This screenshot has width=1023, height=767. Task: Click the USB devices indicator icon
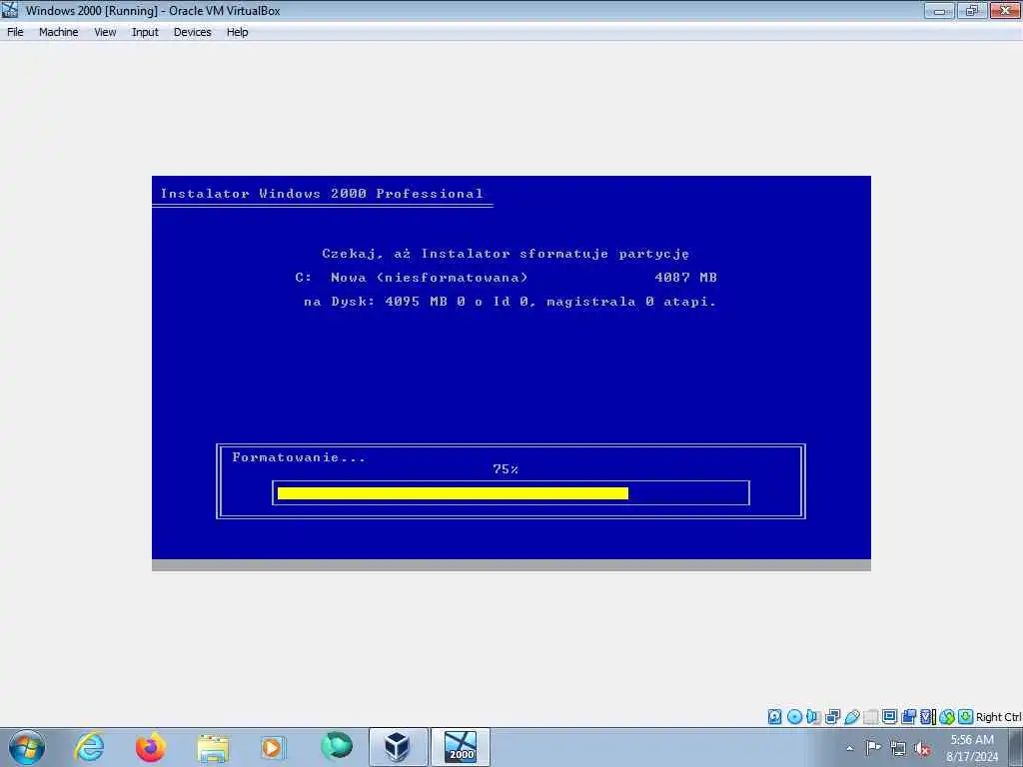[852, 717]
